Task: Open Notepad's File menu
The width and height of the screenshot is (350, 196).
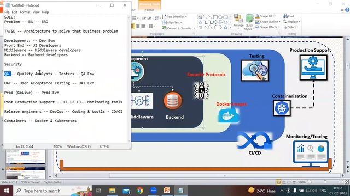Action: click(x=7, y=12)
